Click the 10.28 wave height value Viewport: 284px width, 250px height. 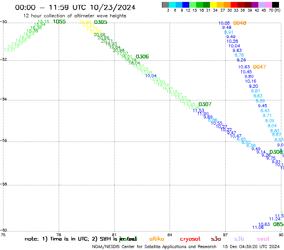click(232, 41)
